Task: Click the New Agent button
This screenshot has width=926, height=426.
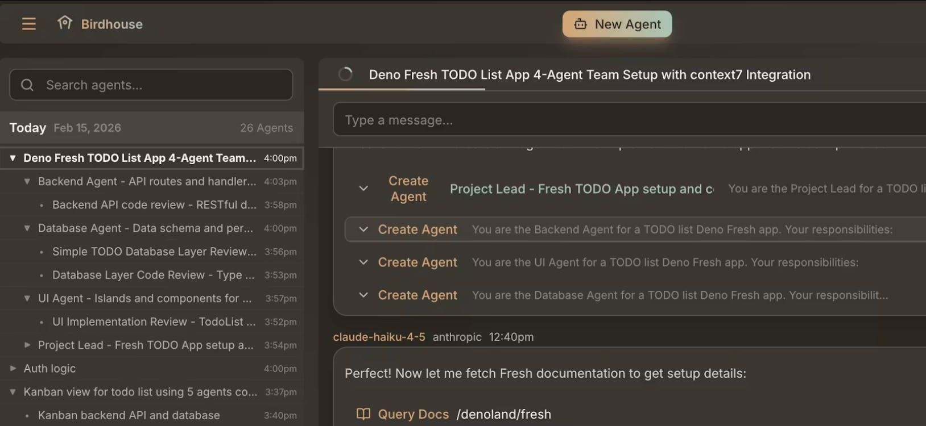Action: (x=617, y=24)
